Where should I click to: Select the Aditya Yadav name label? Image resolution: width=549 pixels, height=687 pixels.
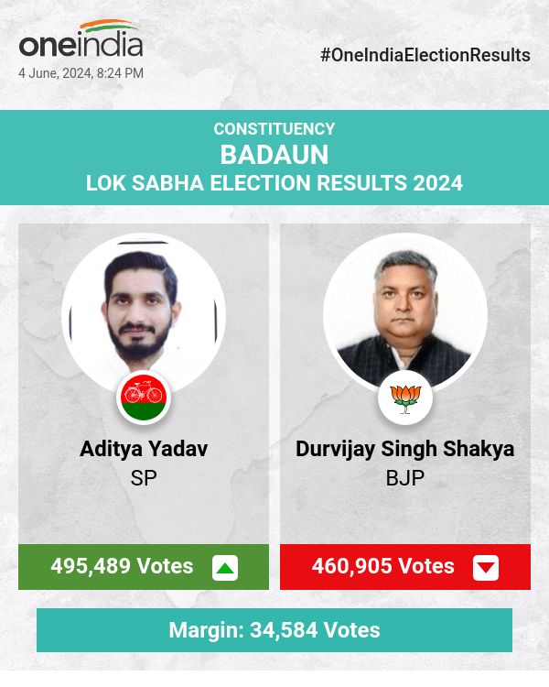(x=144, y=449)
